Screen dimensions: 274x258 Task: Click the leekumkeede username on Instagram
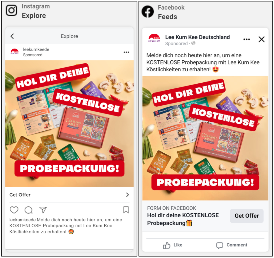(36, 49)
